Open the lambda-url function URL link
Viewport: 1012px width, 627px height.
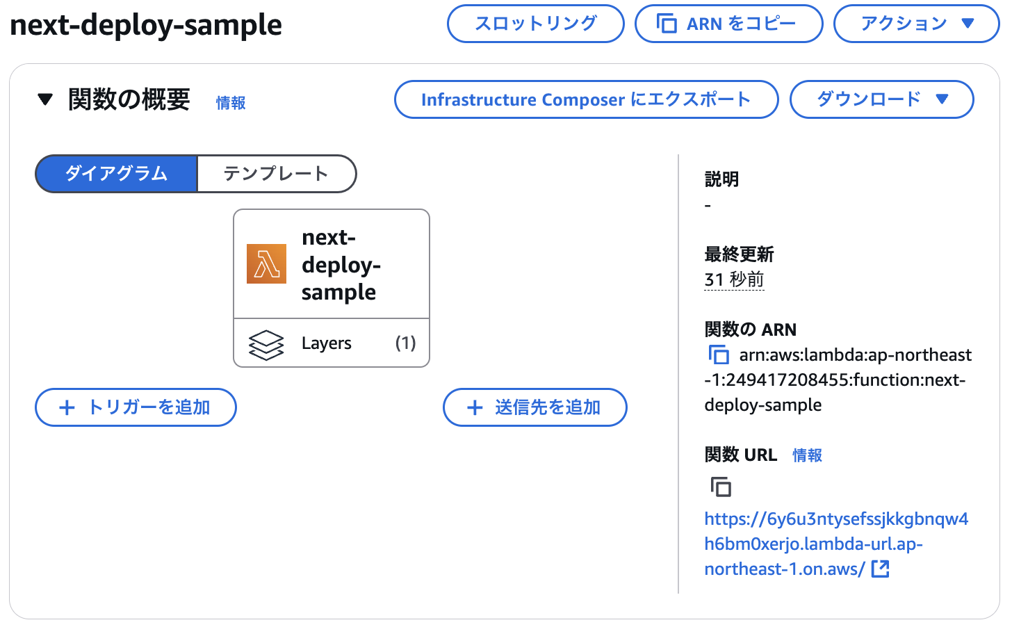point(836,544)
